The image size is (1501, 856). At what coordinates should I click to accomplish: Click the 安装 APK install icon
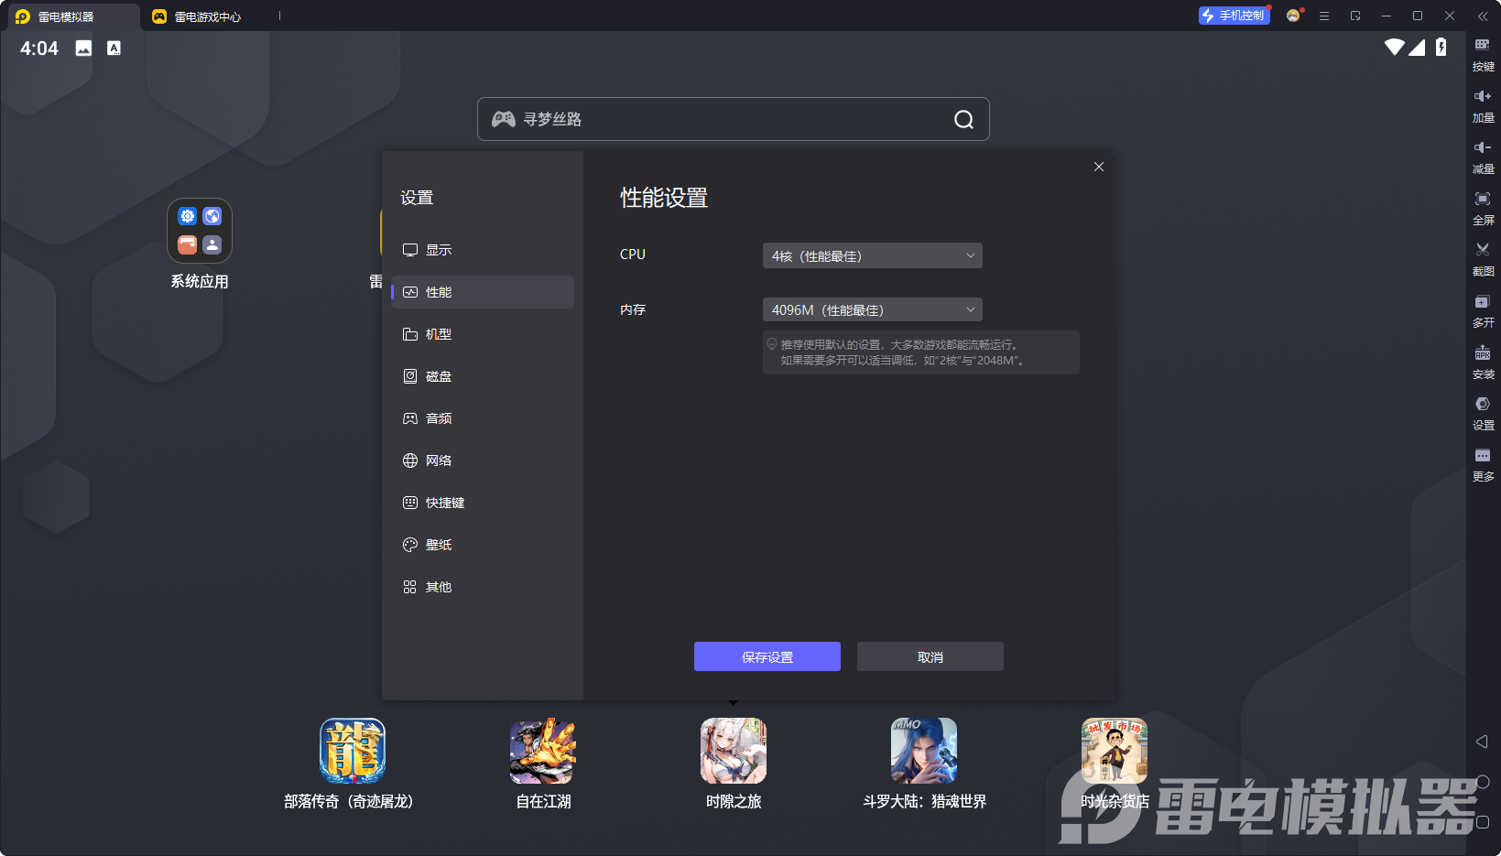(1483, 363)
